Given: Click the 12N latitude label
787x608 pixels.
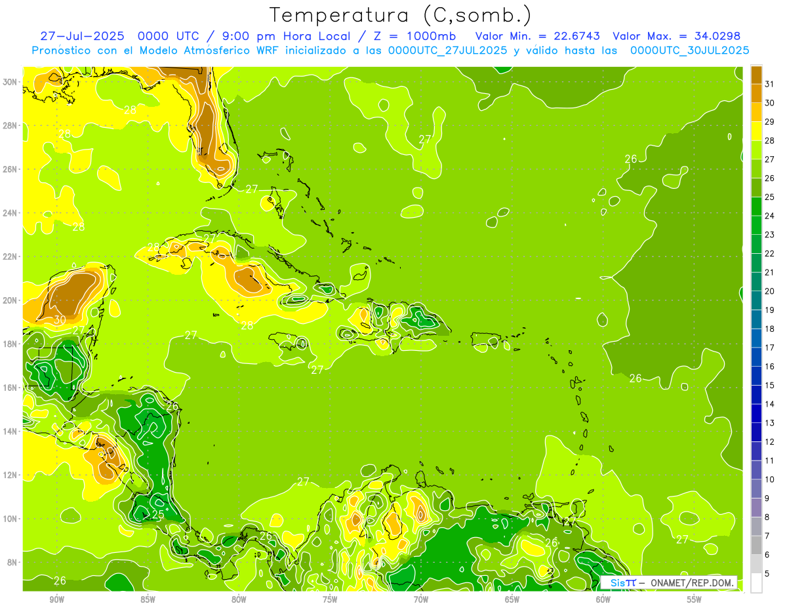Looking at the screenshot, I should point(10,475).
